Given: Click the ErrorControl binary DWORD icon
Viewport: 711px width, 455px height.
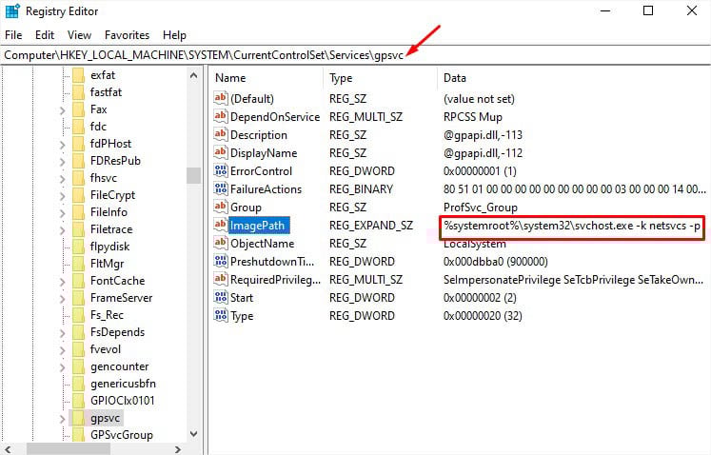Looking at the screenshot, I should tap(221, 170).
